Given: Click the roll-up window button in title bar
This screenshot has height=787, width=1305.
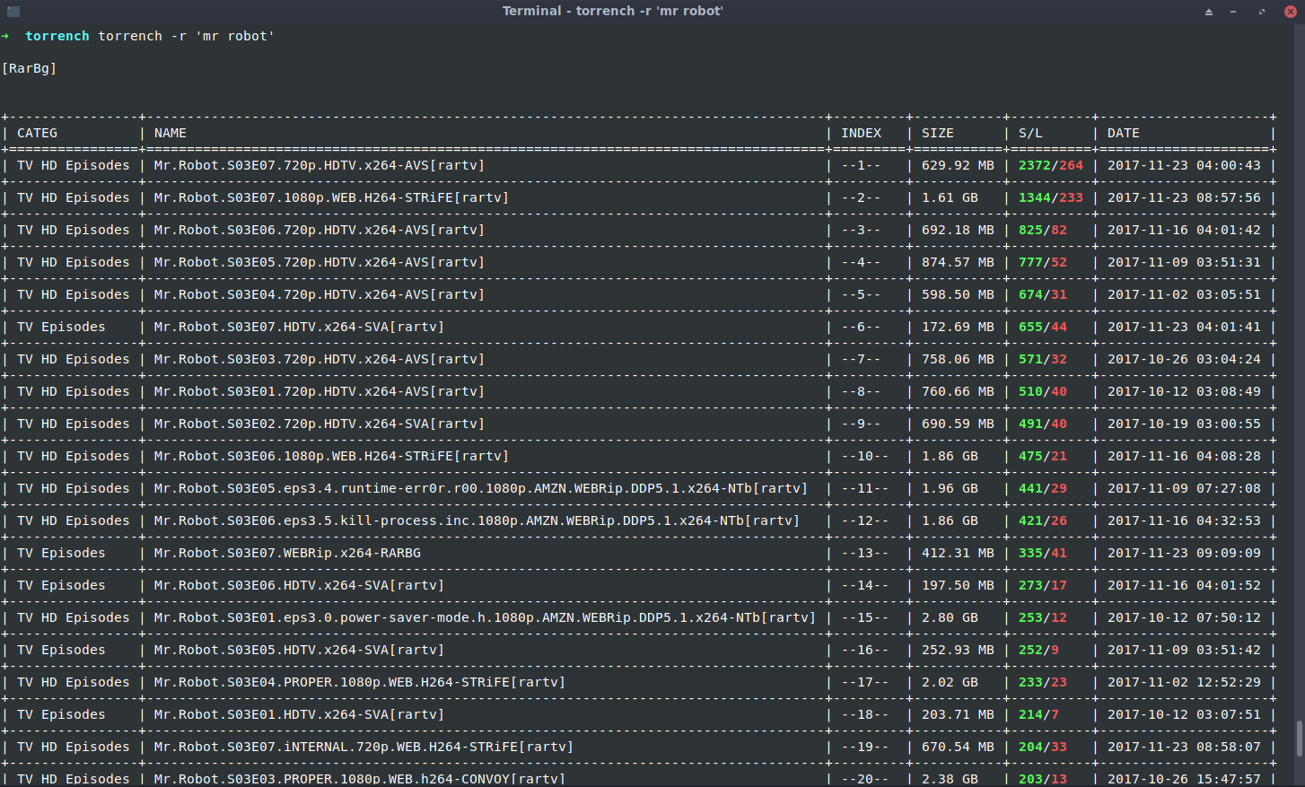Looking at the screenshot, I should tap(1208, 12).
